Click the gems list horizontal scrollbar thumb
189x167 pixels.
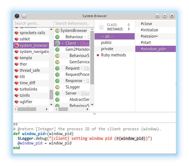click(x=27, y=109)
